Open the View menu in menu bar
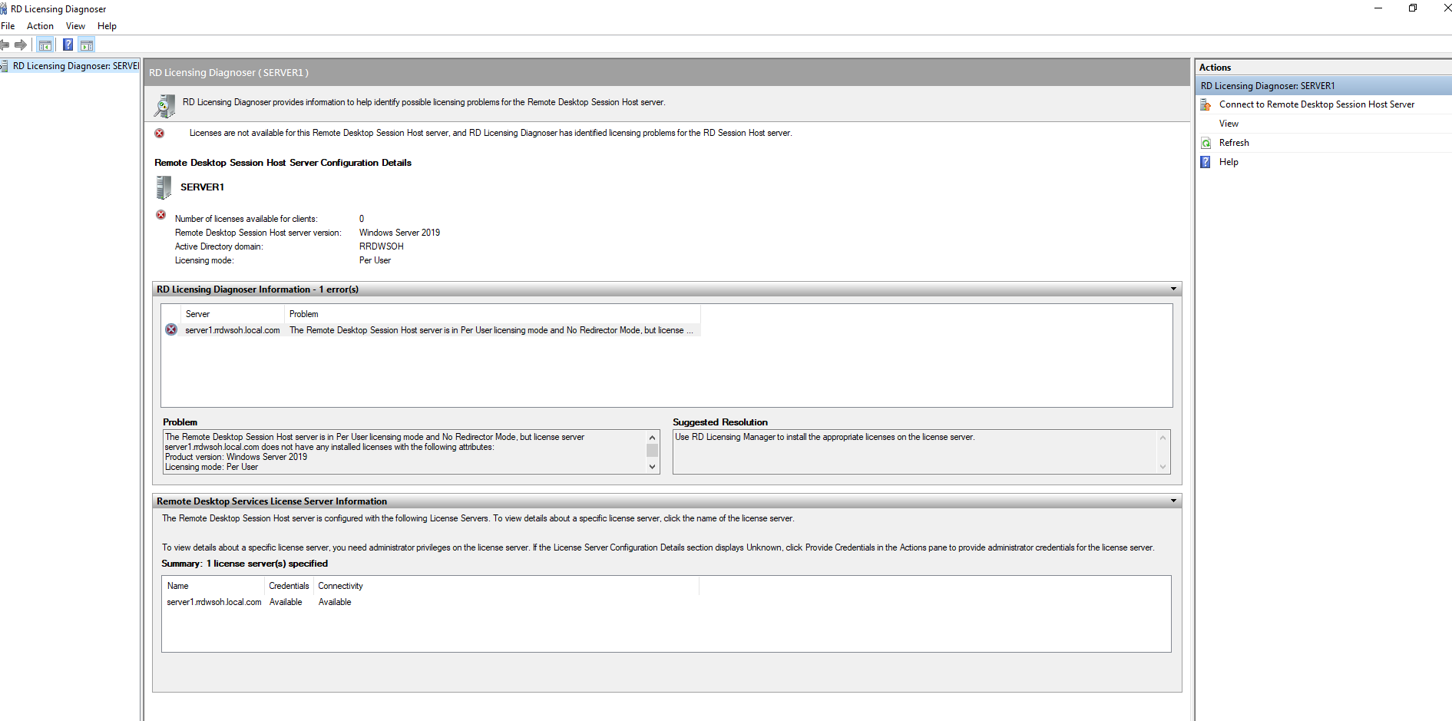 75,26
